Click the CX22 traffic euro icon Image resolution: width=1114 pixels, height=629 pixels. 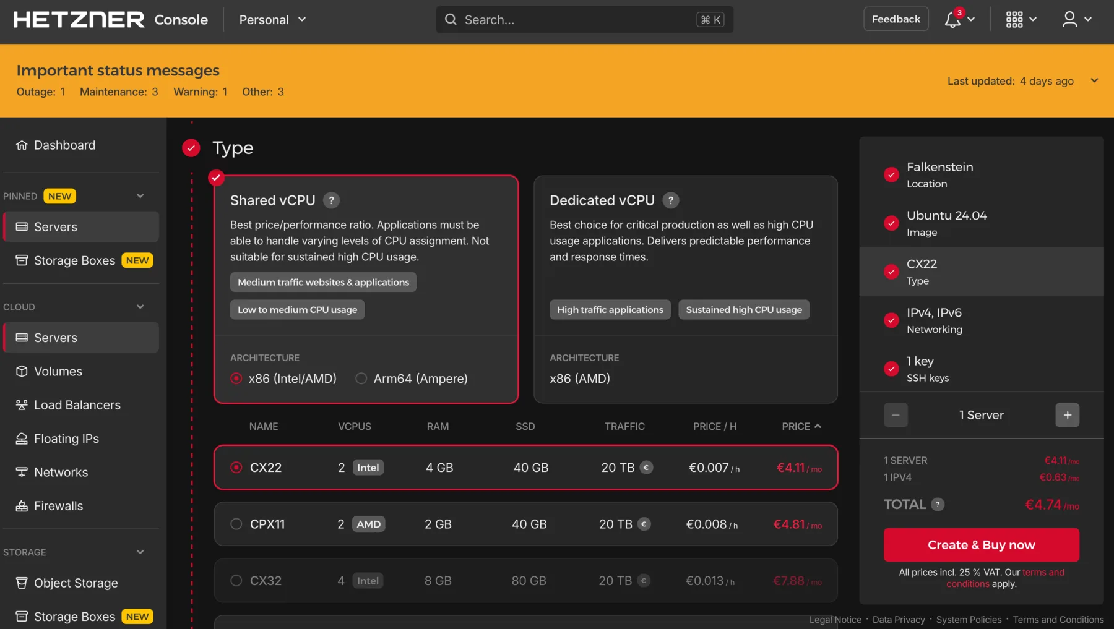click(x=646, y=468)
